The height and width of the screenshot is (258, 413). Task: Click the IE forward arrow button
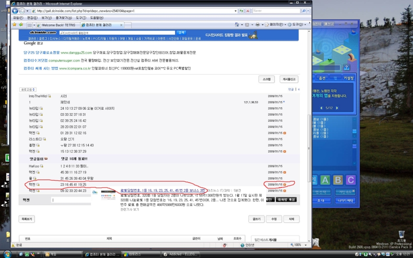click(22, 11)
